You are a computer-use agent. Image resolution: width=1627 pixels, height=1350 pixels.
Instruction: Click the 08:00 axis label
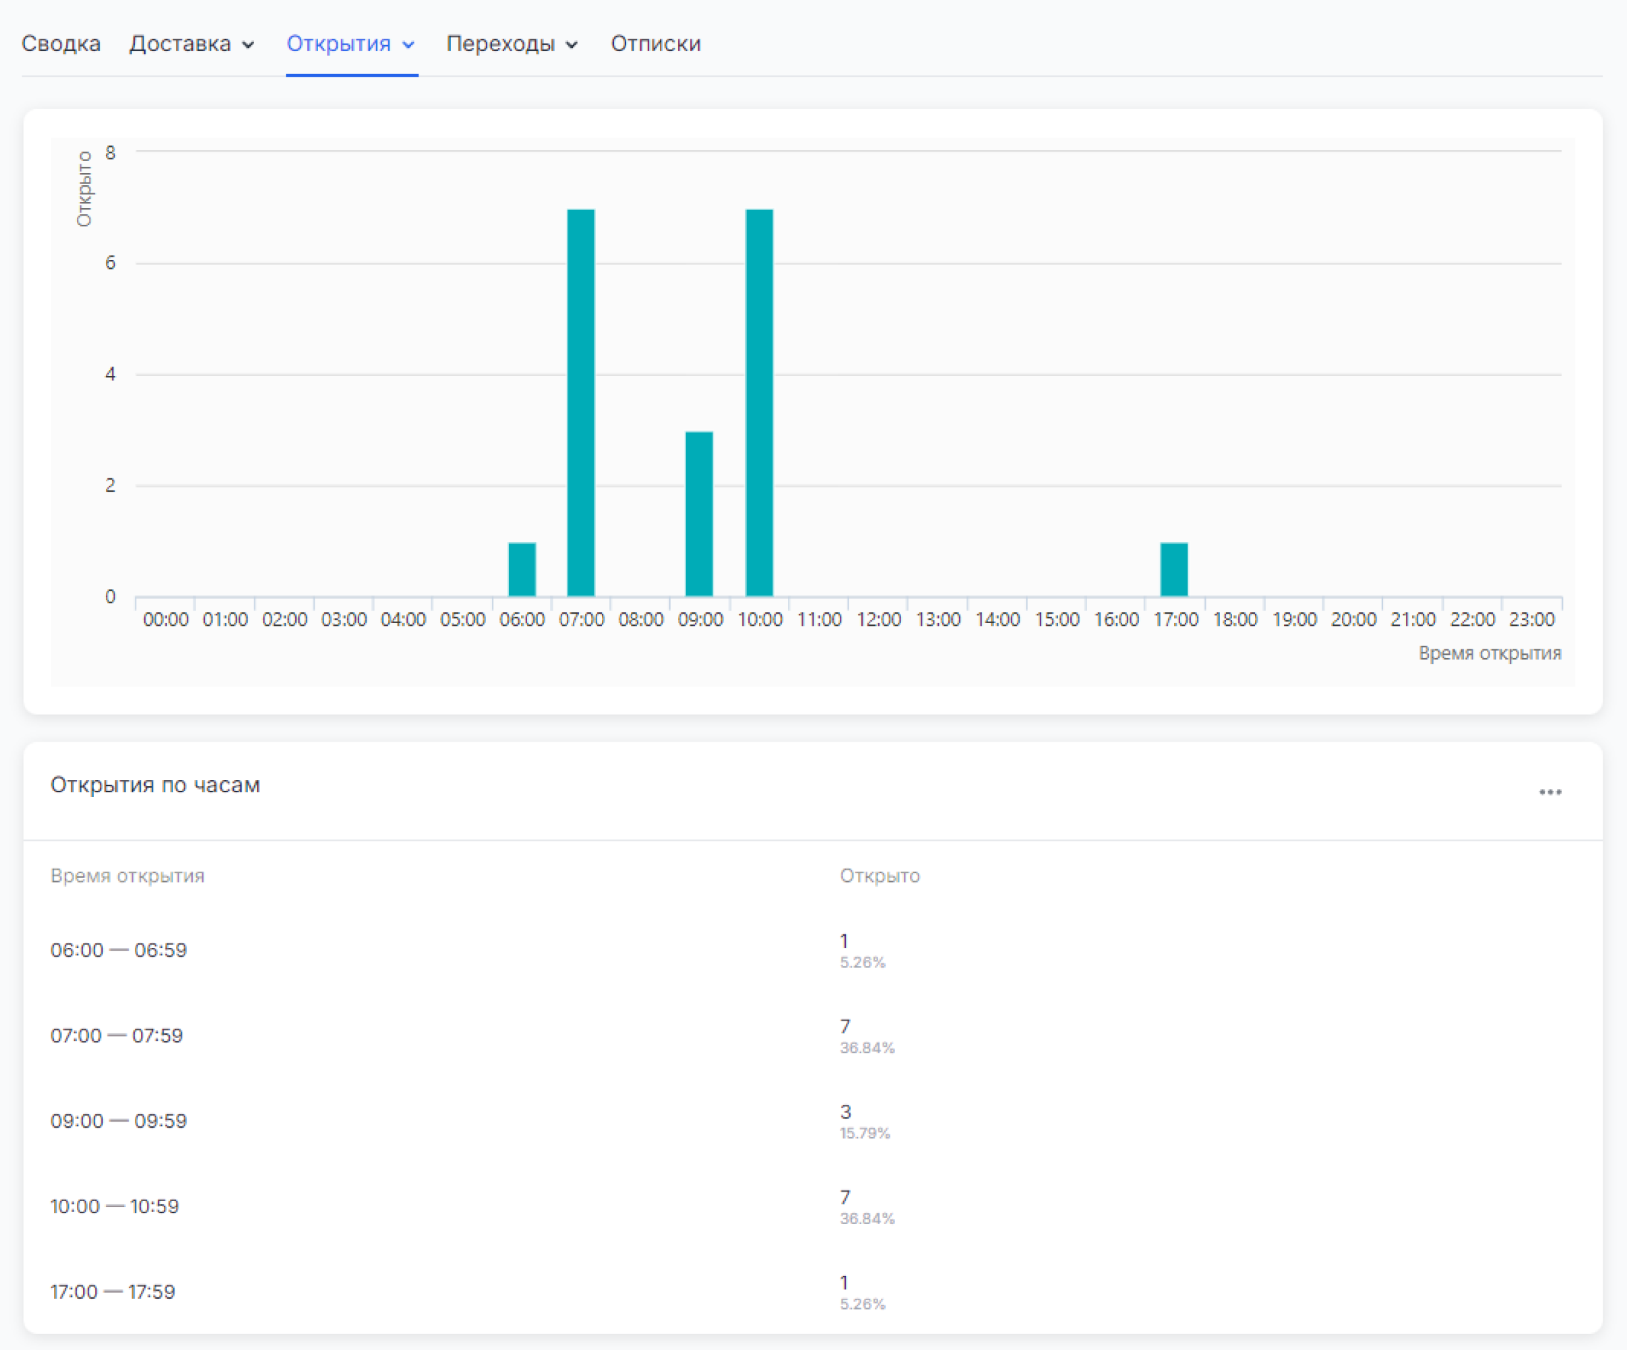tap(641, 620)
